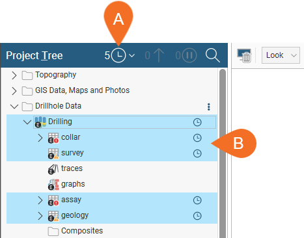Click clock icon on Drilling row
Image resolution: width=304 pixels, height=238 pixels.
197,122
